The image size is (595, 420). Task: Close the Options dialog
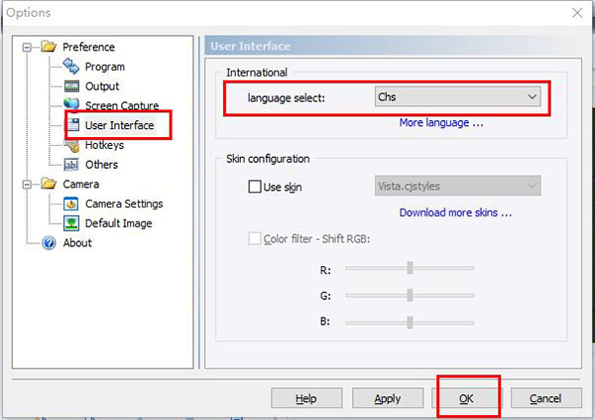pyautogui.click(x=577, y=13)
